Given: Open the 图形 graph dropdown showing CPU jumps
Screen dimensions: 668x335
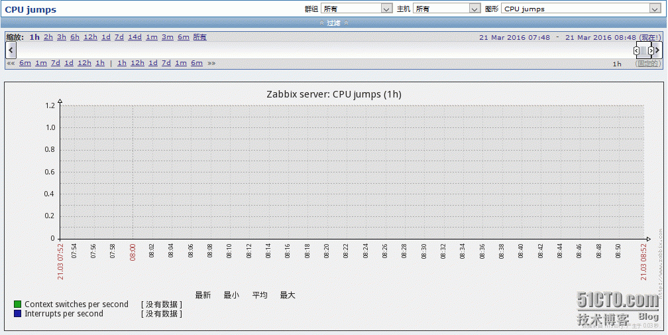Looking at the screenshot, I should coord(581,9).
